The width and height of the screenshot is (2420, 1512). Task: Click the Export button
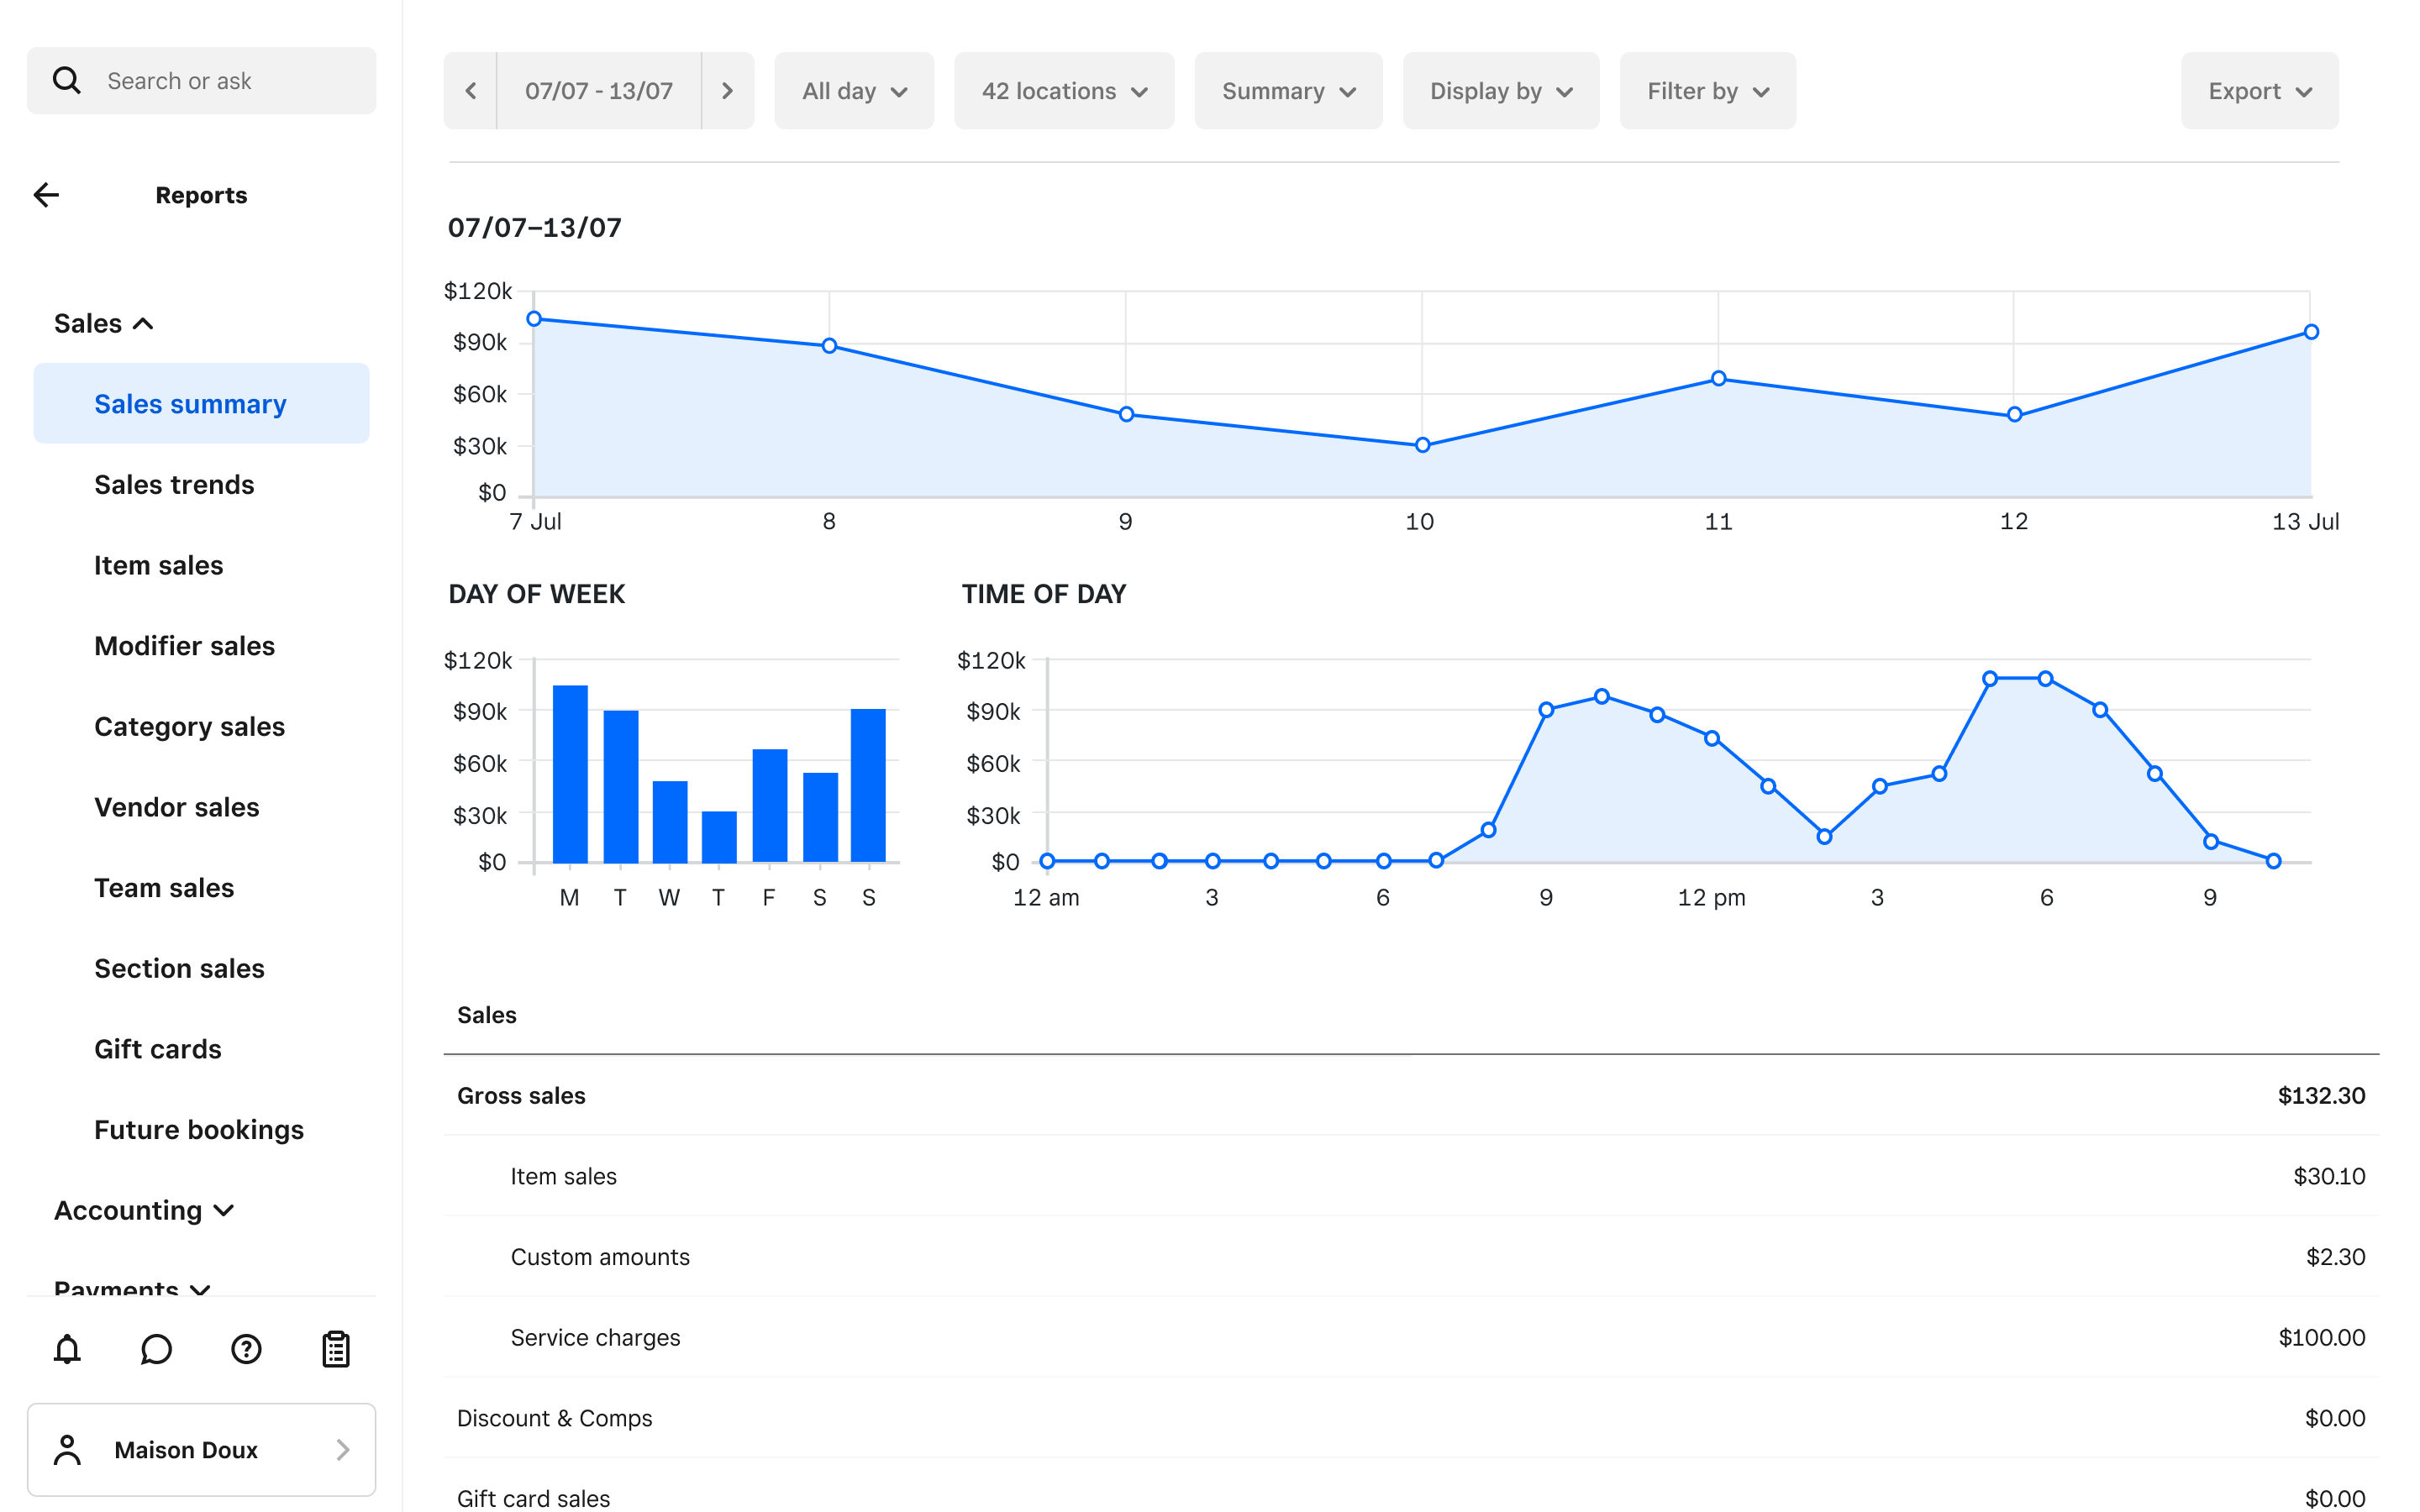(2259, 91)
